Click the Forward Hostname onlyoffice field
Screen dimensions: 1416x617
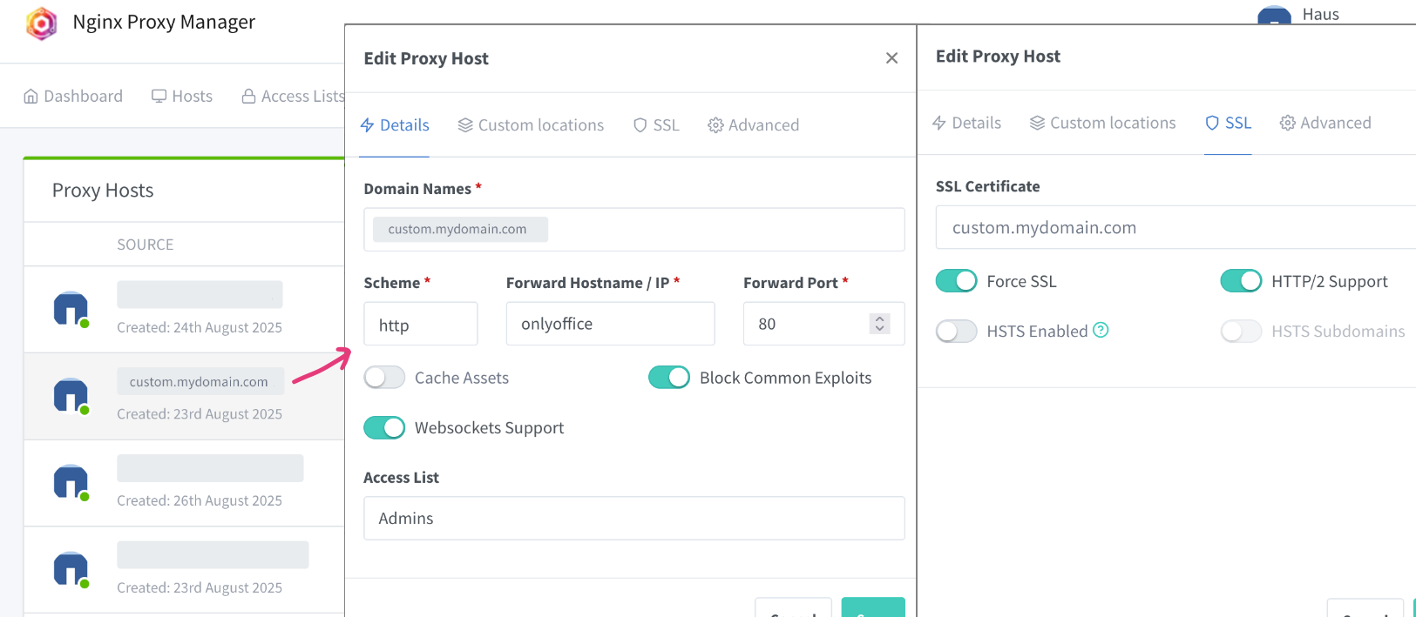(x=610, y=324)
